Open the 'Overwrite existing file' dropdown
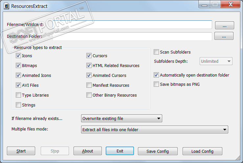Screen dimensions: 243x163 coord(121,119)
